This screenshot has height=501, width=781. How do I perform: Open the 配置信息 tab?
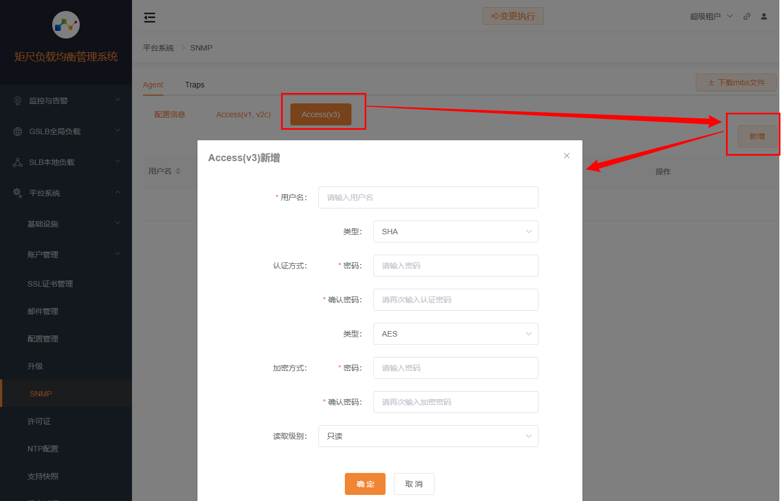(x=170, y=114)
